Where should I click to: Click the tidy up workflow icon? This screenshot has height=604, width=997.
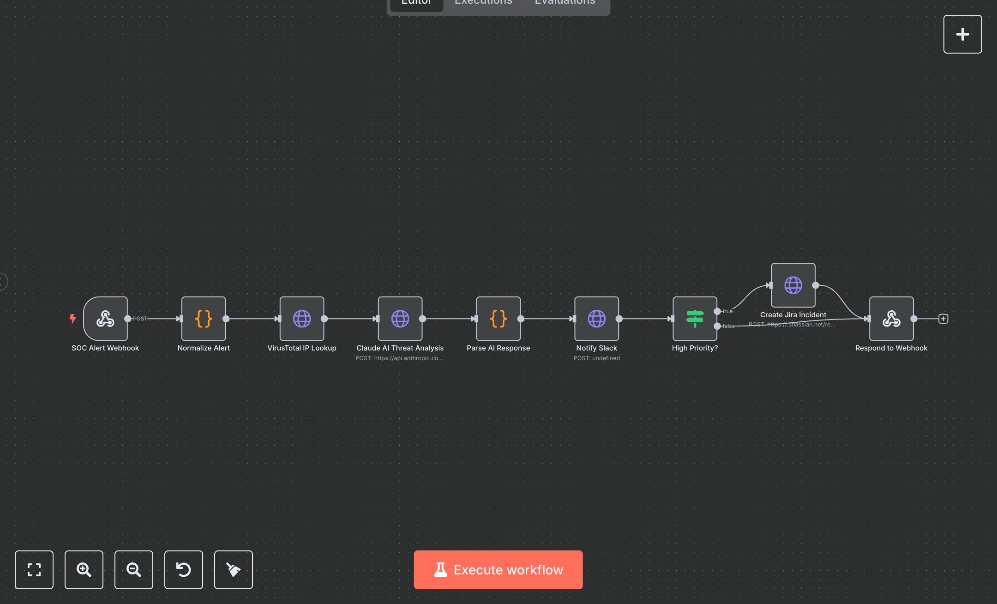pyautogui.click(x=234, y=570)
